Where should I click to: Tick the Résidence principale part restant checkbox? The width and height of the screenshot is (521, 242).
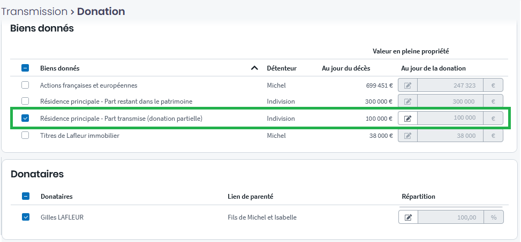tap(25, 102)
